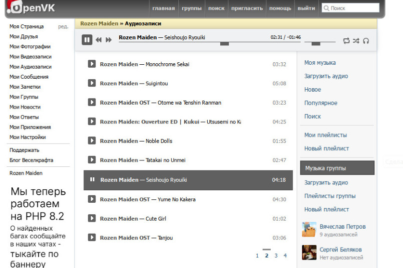Skip to the previous track

(x=98, y=40)
